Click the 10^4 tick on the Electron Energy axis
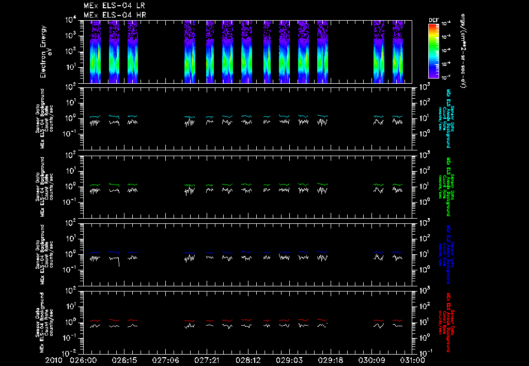529x366 pixels. pyautogui.click(x=70, y=20)
